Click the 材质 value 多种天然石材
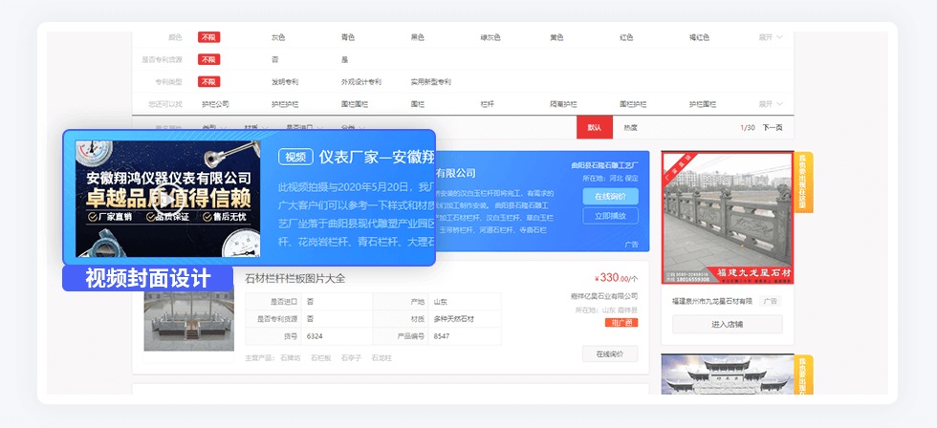This screenshot has height=428, width=937. 453,319
